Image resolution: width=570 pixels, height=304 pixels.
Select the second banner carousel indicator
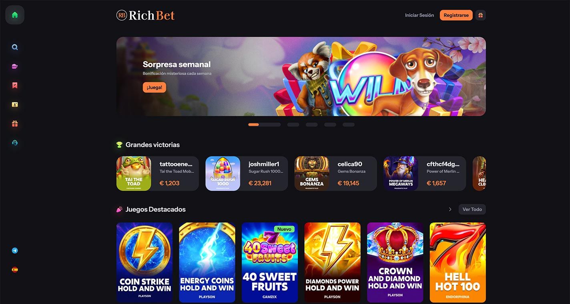point(293,125)
